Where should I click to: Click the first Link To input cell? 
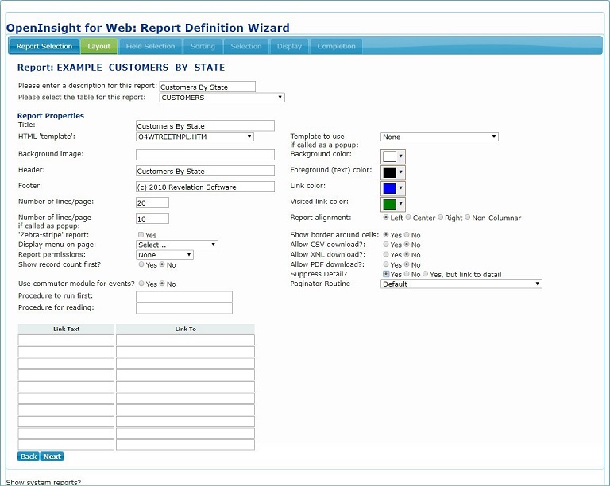(x=185, y=340)
